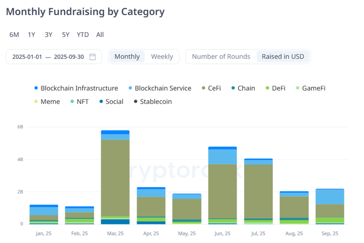
Task: Toggle the Blockchain Service legend marker
Action: [x=130, y=88]
